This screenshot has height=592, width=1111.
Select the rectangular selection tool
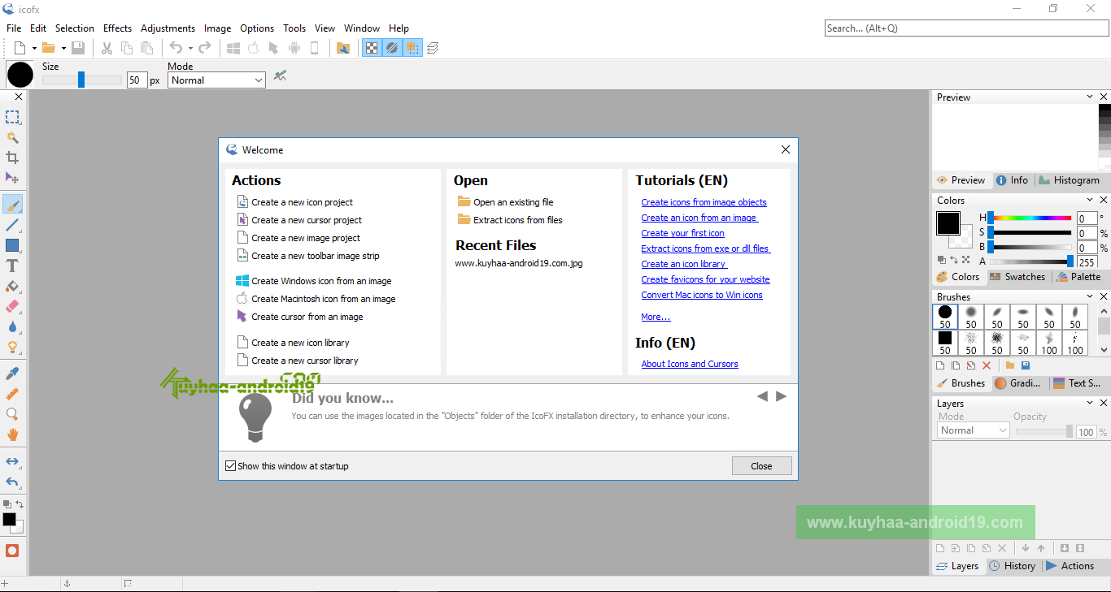[x=12, y=118]
